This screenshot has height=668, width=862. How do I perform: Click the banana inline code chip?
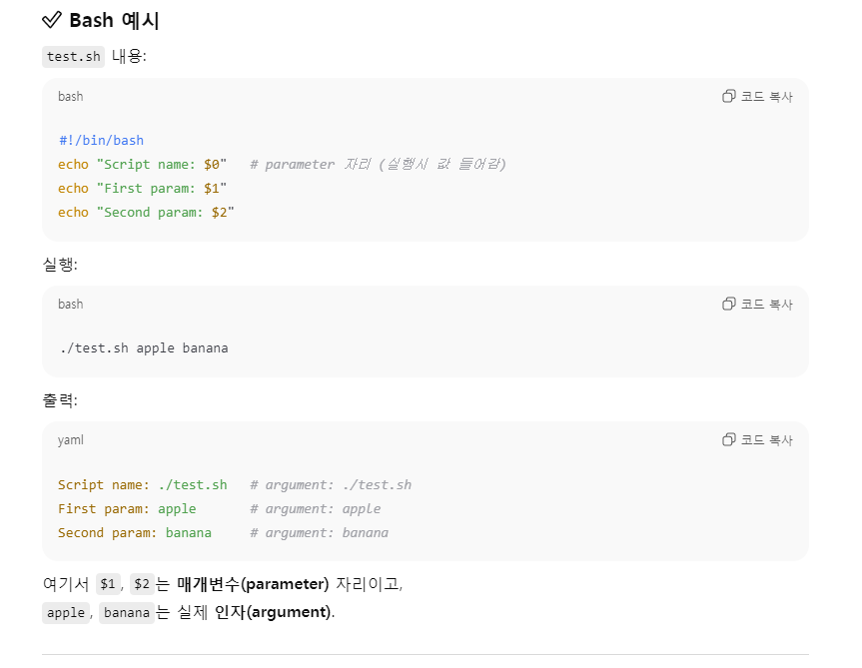[127, 612]
